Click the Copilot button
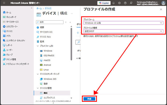This screenshot has width=167, height=105. [104, 3]
